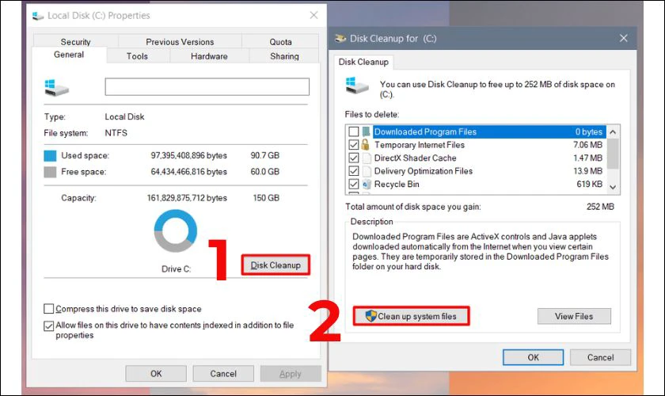Click the drive usage donut chart
665x396 pixels.
175,231
